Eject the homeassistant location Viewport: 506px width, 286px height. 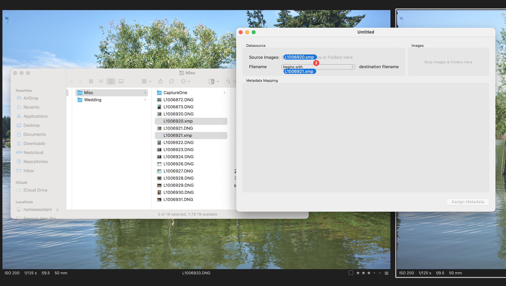click(57, 210)
